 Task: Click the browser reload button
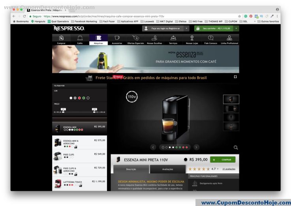(x=24, y=16)
